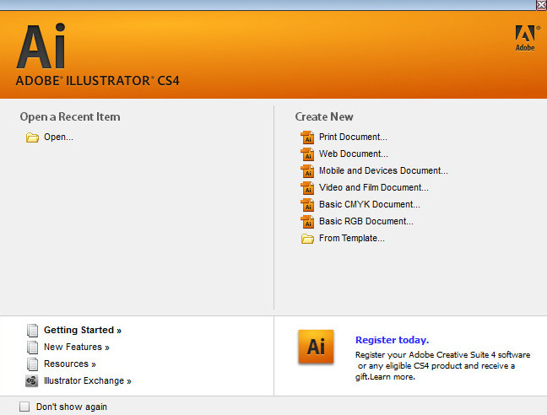Click the Ai icon for Basic RGB Document

(307, 222)
